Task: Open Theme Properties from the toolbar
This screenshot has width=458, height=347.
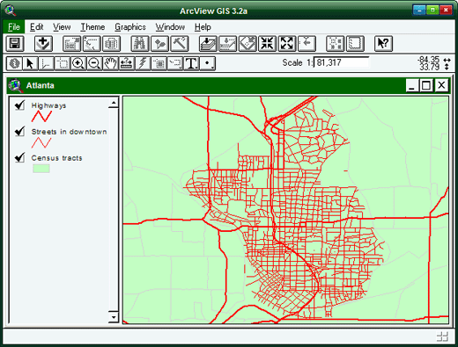Action: click(72, 44)
